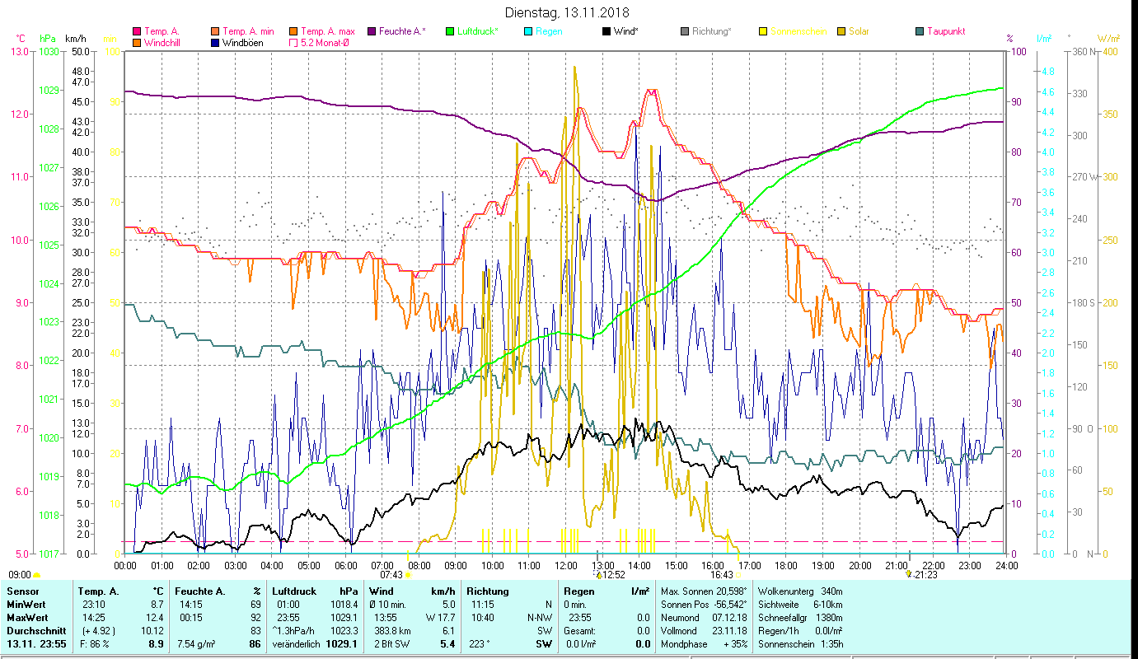Click the Richtung table column header
The height and width of the screenshot is (659, 1138).
[x=488, y=591]
